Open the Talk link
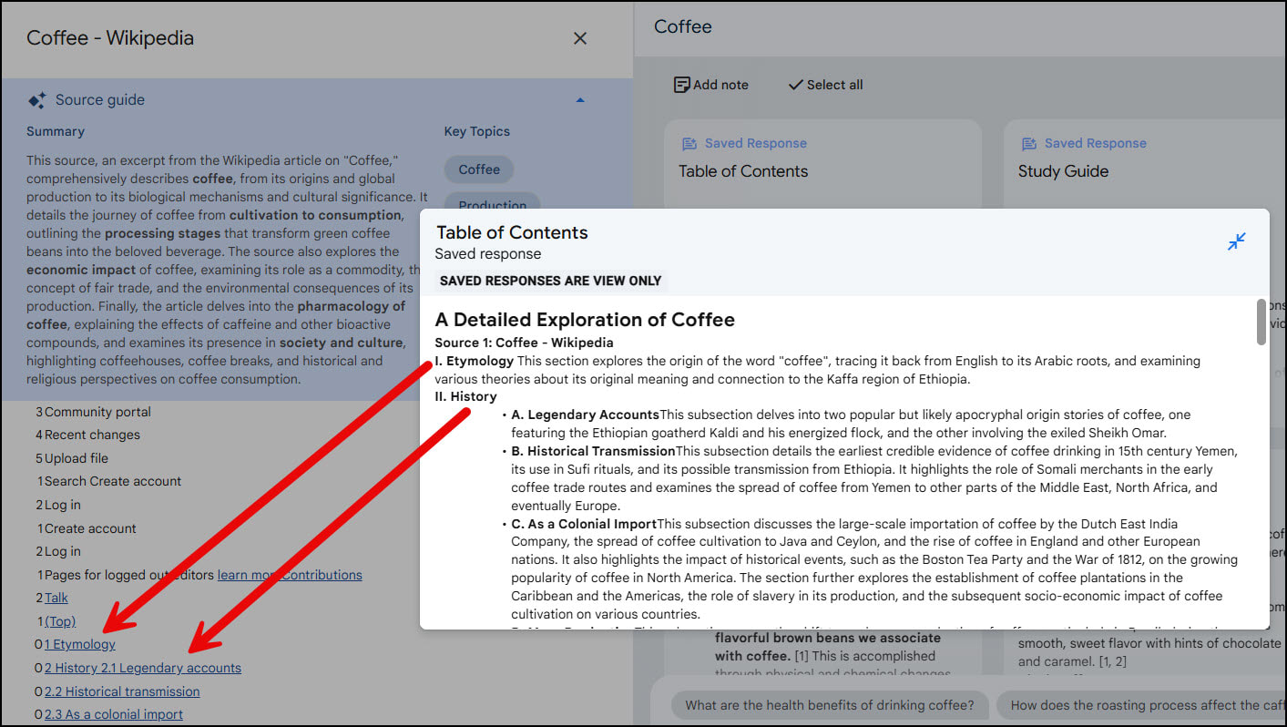This screenshot has height=727, width=1287. pos(56,598)
